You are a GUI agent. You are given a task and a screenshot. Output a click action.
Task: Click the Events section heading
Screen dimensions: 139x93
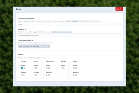[x=21, y=54]
